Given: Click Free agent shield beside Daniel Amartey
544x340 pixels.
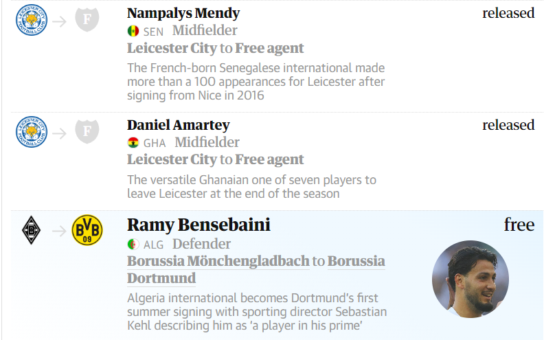Looking at the screenshot, I should click(x=87, y=131).
